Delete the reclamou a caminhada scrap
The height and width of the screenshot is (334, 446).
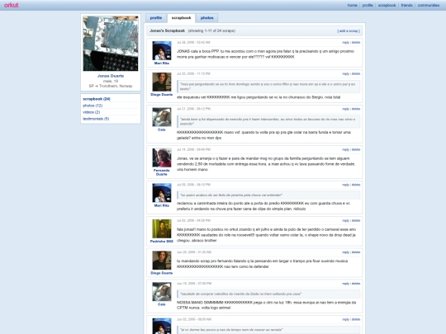(x=356, y=185)
